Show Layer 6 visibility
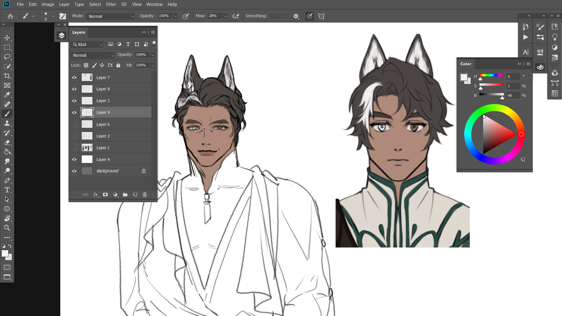The image size is (562, 316). coord(74,124)
